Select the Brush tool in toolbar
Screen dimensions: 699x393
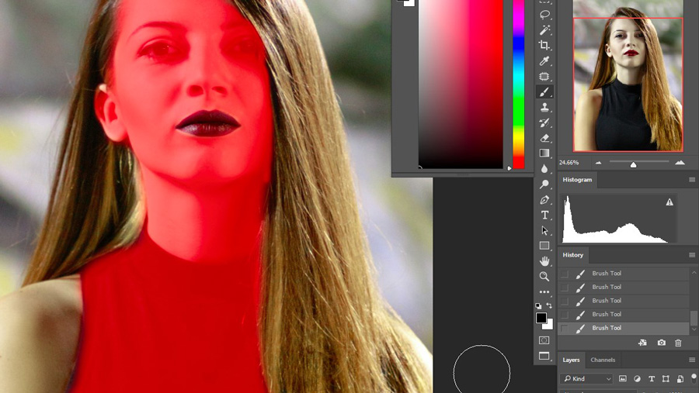pos(544,91)
